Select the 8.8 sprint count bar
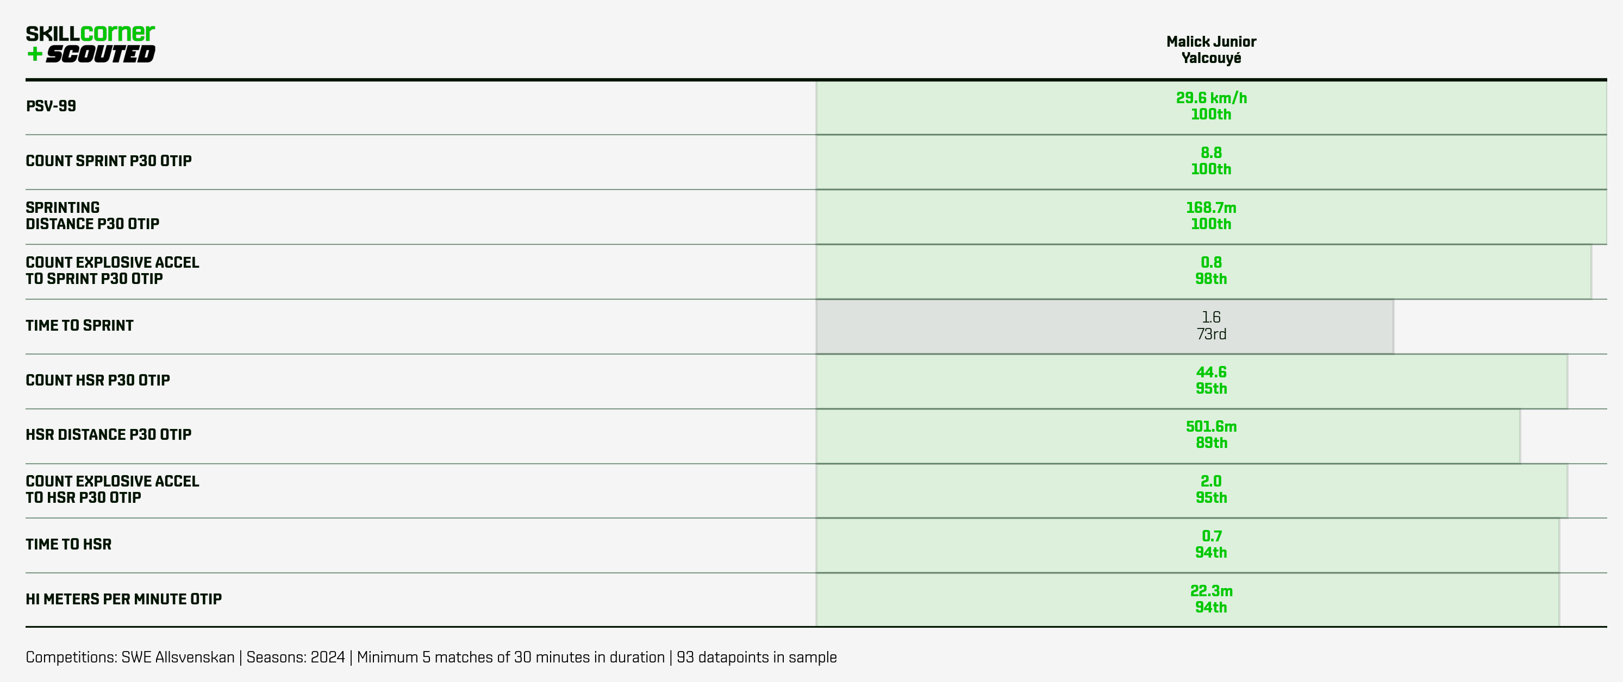1623x682 pixels. (1211, 162)
